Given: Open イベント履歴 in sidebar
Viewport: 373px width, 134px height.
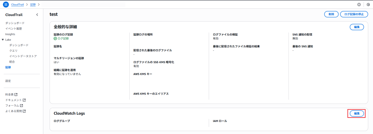Looking at the screenshot, I should pos(13,28).
